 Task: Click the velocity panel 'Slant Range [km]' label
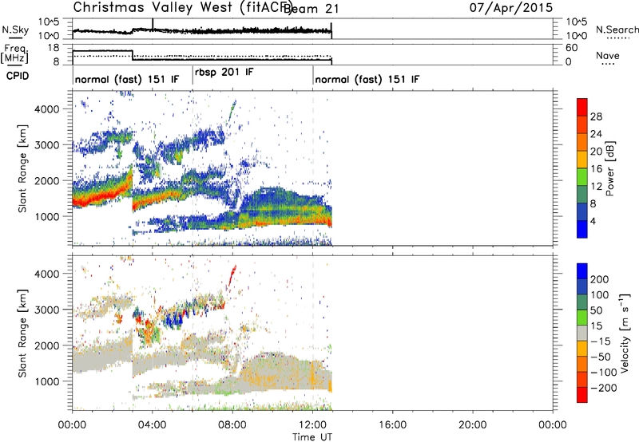pos(22,333)
